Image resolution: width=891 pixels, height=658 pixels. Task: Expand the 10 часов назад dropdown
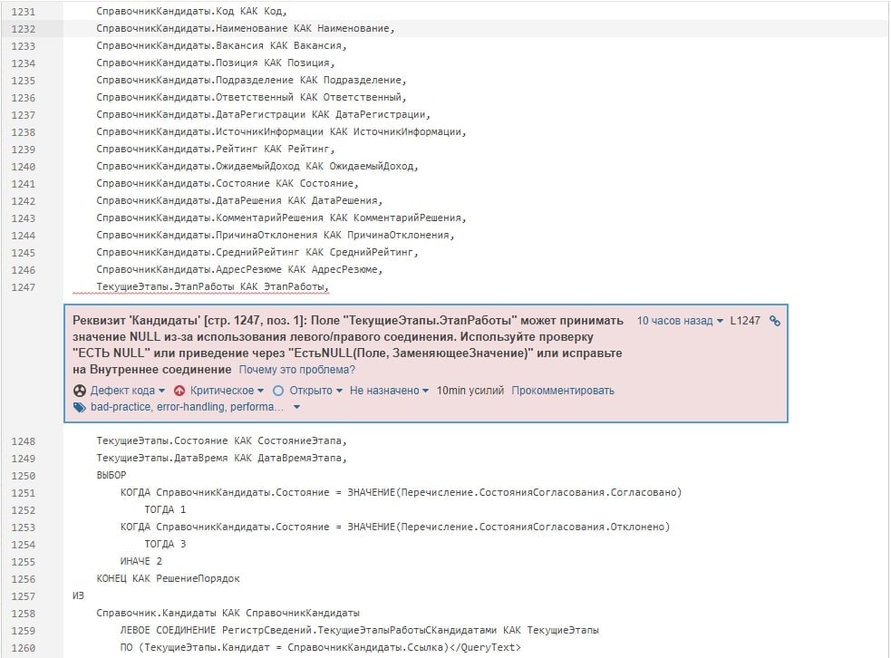[680, 321]
